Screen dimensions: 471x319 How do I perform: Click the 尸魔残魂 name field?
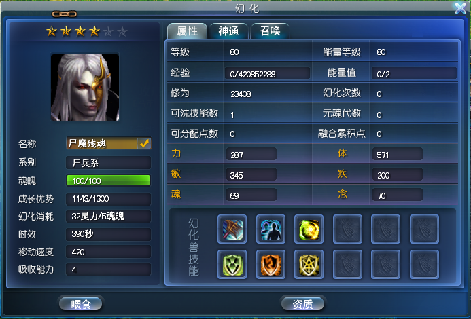[x=102, y=143]
